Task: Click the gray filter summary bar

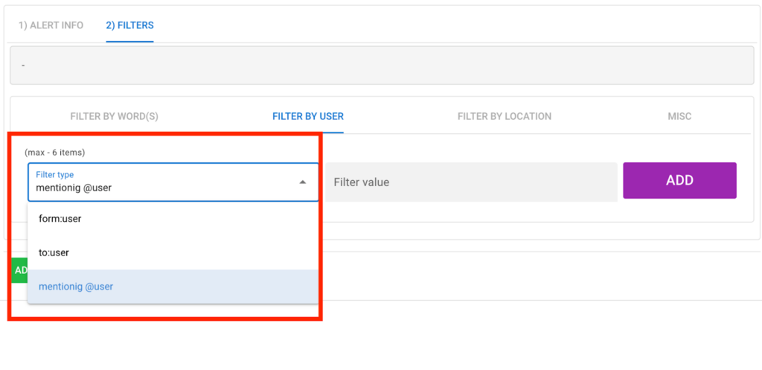Action: [x=380, y=66]
